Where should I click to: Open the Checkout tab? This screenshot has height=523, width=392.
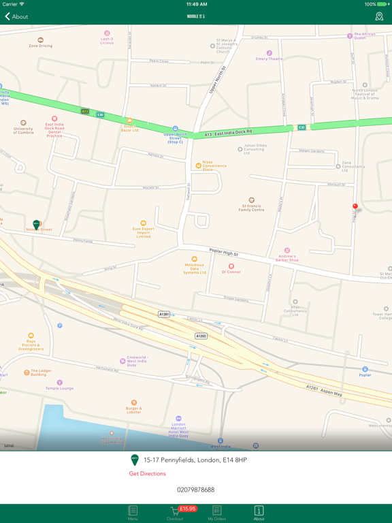[175, 513]
